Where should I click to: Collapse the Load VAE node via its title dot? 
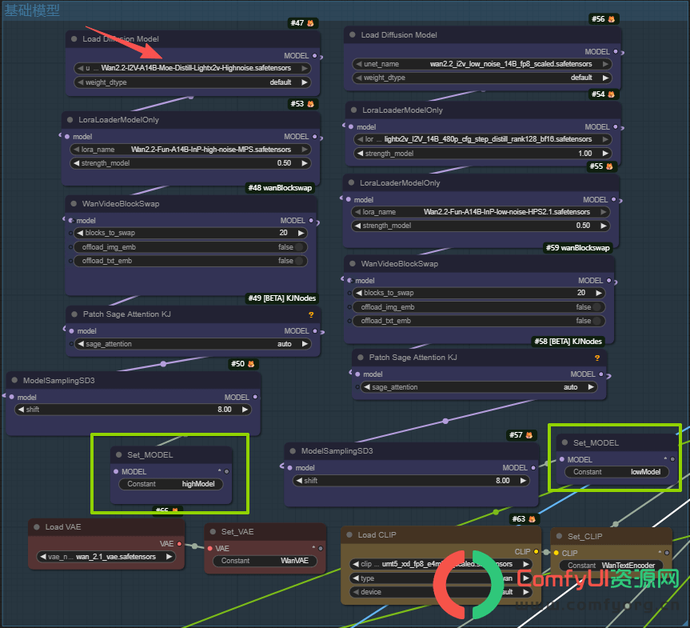tap(37, 527)
